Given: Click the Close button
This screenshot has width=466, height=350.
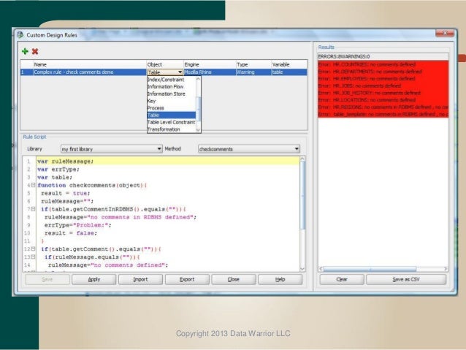Looking at the screenshot, I should (233, 280).
